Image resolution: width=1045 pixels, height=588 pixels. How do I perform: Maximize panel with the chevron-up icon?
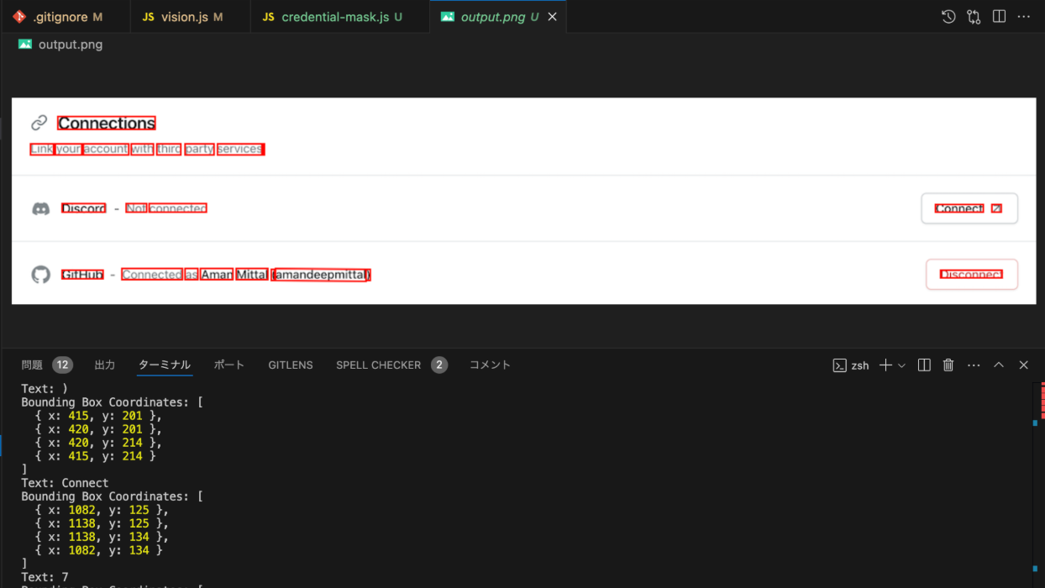(999, 365)
